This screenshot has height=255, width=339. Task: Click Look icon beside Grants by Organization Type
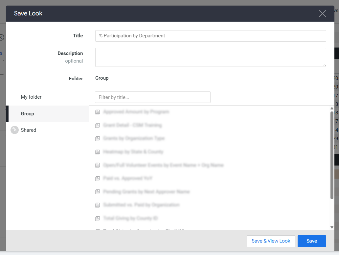pos(98,139)
